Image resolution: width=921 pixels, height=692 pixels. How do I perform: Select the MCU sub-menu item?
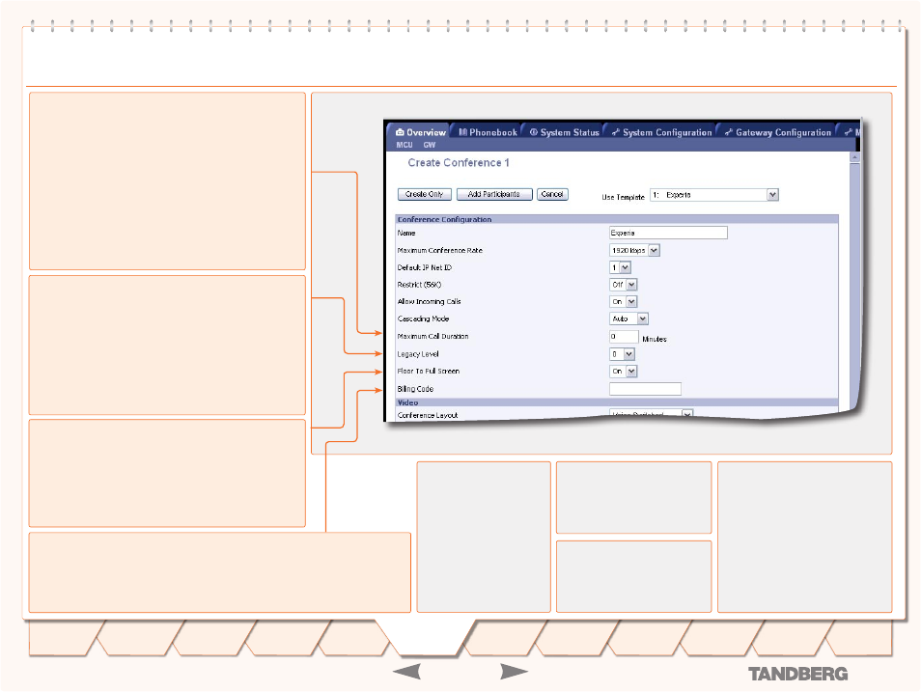pyautogui.click(x=405, y=145)
